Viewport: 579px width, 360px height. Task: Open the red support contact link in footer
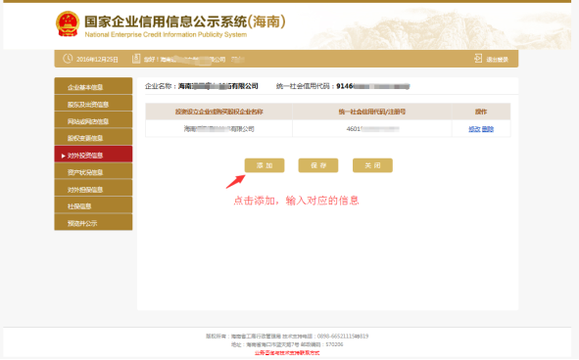click(x=287, y=353)
